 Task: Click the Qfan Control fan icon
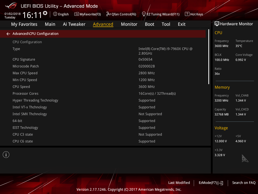108,14
